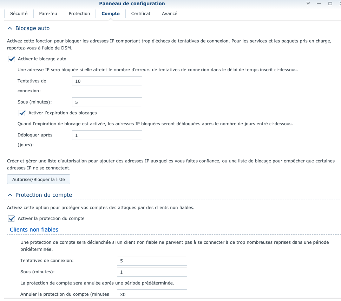Open the Certificat tab
Screen dimensions: 341x301
pyautogui.click(x=141, y=13)
